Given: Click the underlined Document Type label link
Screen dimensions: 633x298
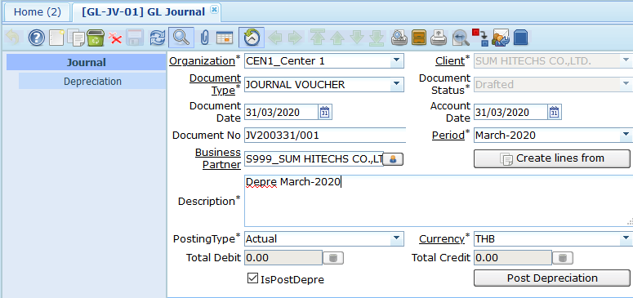Looking at the screenshot, I should coord(215,84).
